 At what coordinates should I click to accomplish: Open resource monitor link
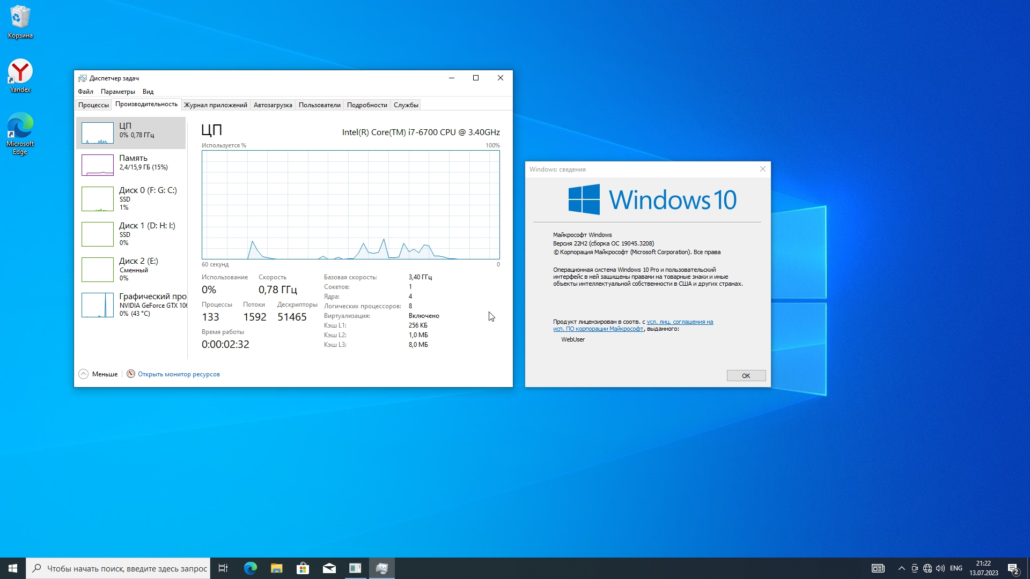179,374
